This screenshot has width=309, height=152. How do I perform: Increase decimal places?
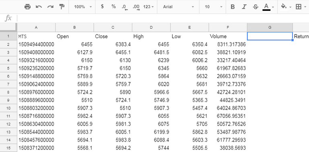click(136, 7)
